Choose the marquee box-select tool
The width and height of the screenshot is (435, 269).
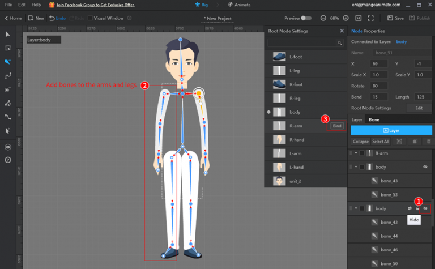click(8, 48)
